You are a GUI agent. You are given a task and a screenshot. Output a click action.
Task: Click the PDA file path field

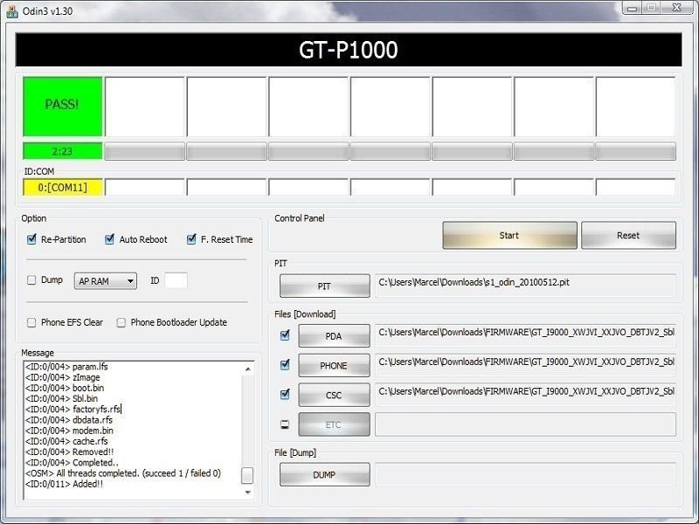(525, 335)
